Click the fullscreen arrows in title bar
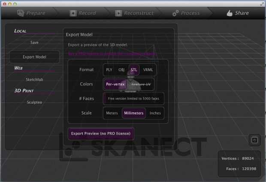 pyautogui.click(x=262, y=4)
